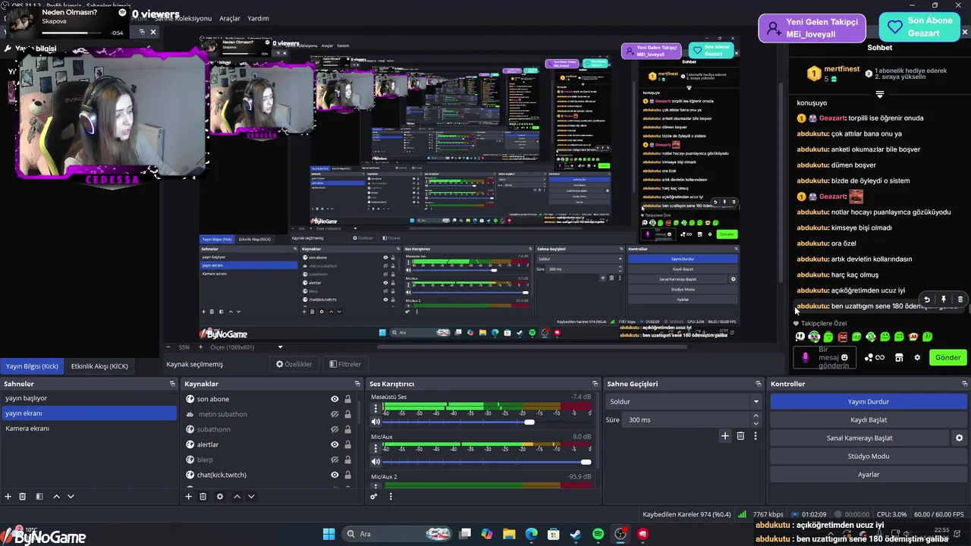Open the audio mixer three-dot menu
971x546 pixels.
click(391, 497)
